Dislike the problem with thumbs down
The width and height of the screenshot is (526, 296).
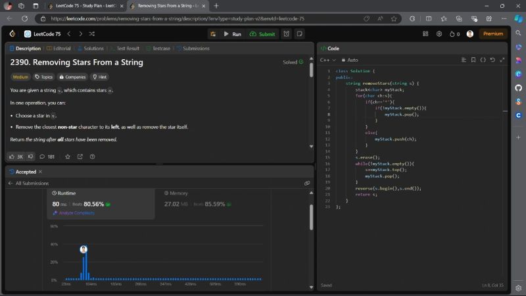click(30, 157)
